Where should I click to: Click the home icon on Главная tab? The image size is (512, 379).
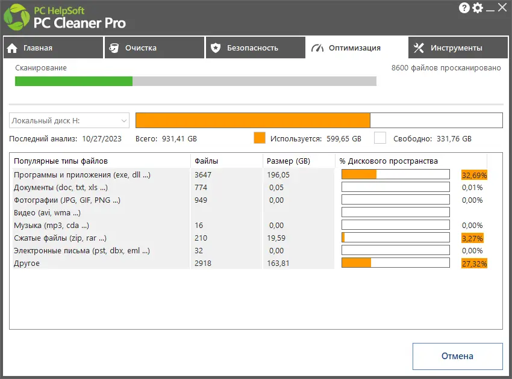(12, 48)
